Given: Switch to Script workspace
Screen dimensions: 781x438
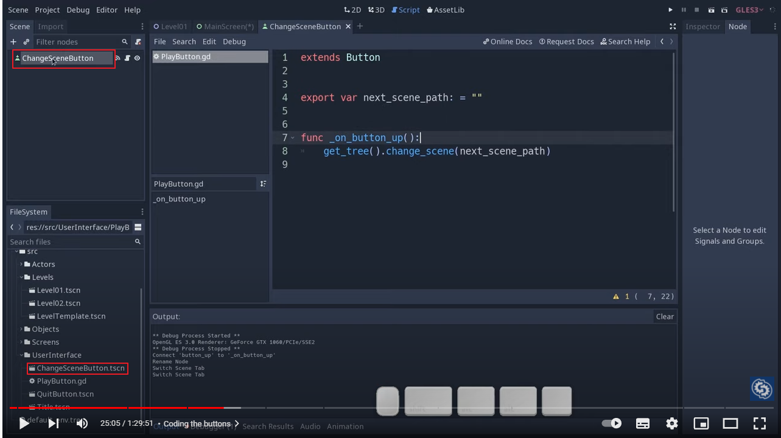Looking at the screenshot, I should tap(405, 10).
